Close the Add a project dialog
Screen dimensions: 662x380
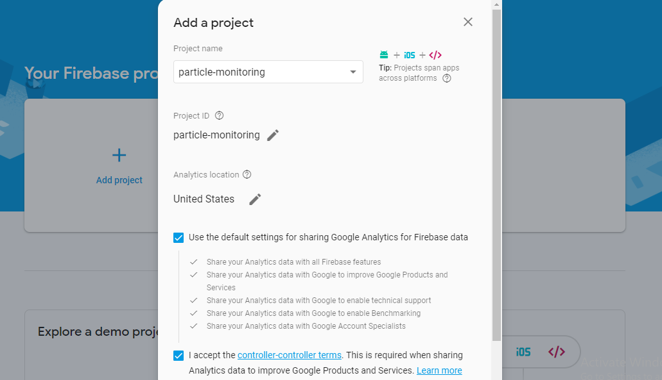(x=468, y=22)
